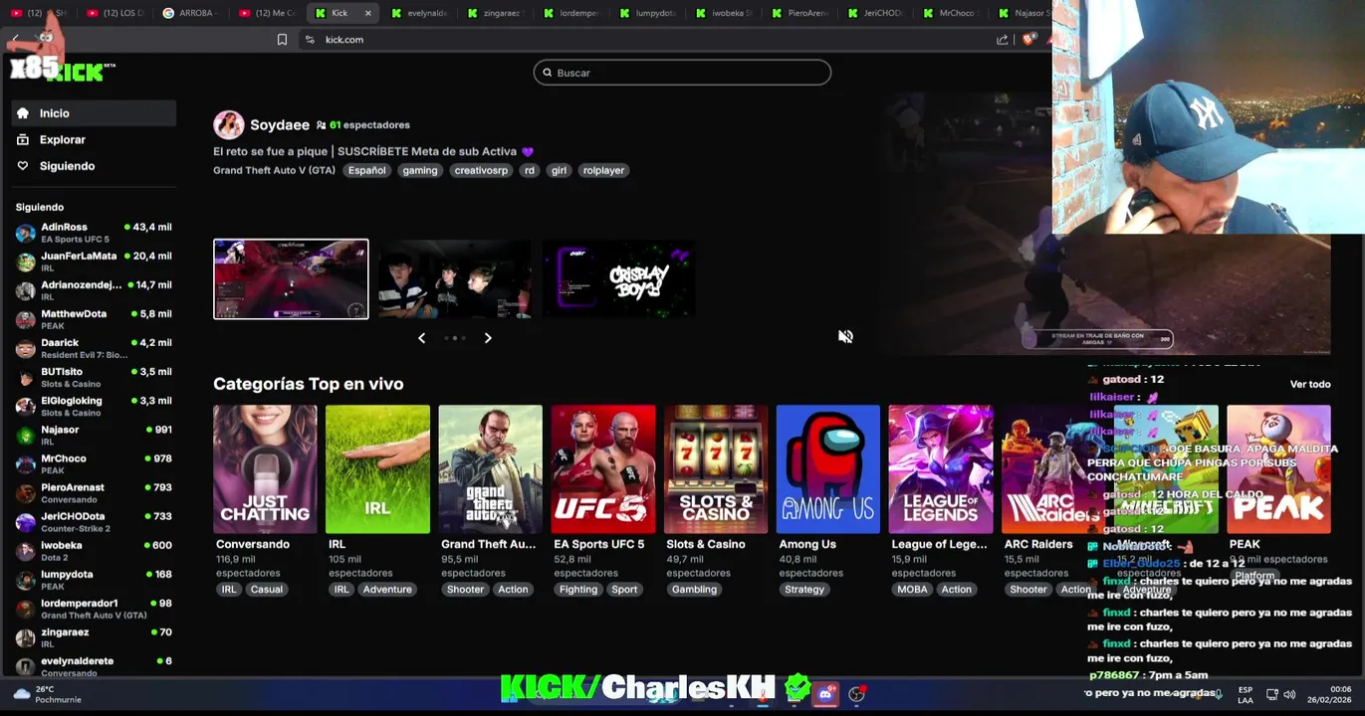Open the taskbar weather widget

coord(48,694)
